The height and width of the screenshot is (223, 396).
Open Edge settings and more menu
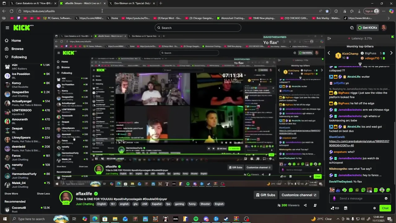click(384, 11)
